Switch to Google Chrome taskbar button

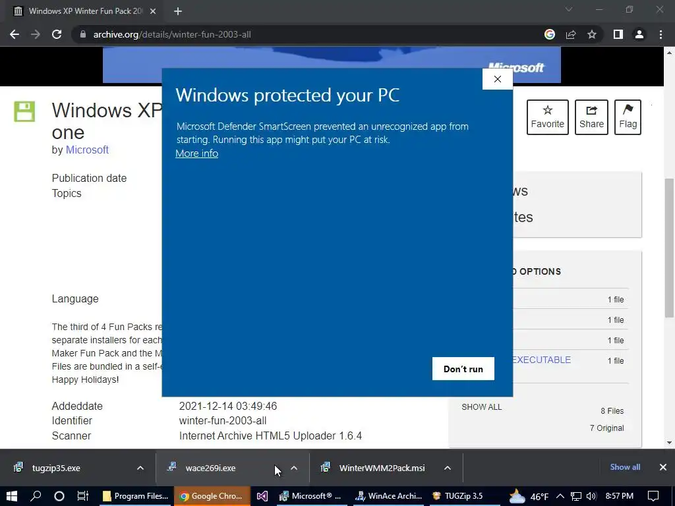point(212,496)
